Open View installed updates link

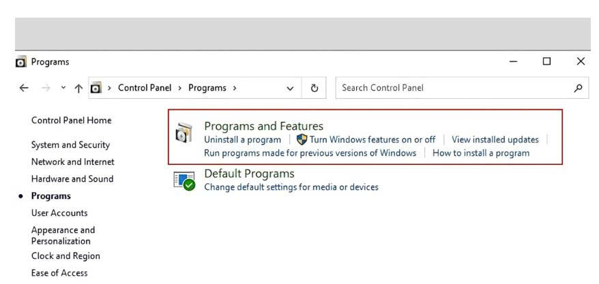495,140
